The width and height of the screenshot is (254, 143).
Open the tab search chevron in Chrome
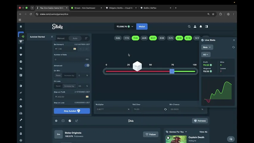point(32,8)
